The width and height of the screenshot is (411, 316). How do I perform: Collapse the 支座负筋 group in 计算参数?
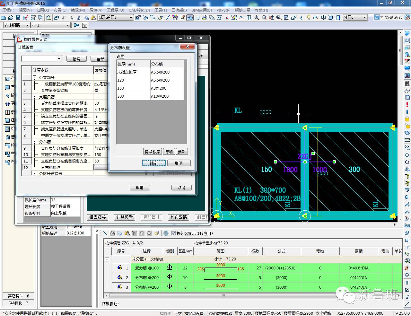click(x=35, y=97)
